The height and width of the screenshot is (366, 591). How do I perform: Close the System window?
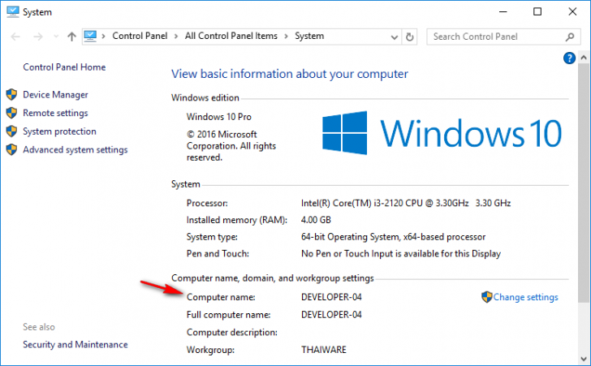(572, 11)
